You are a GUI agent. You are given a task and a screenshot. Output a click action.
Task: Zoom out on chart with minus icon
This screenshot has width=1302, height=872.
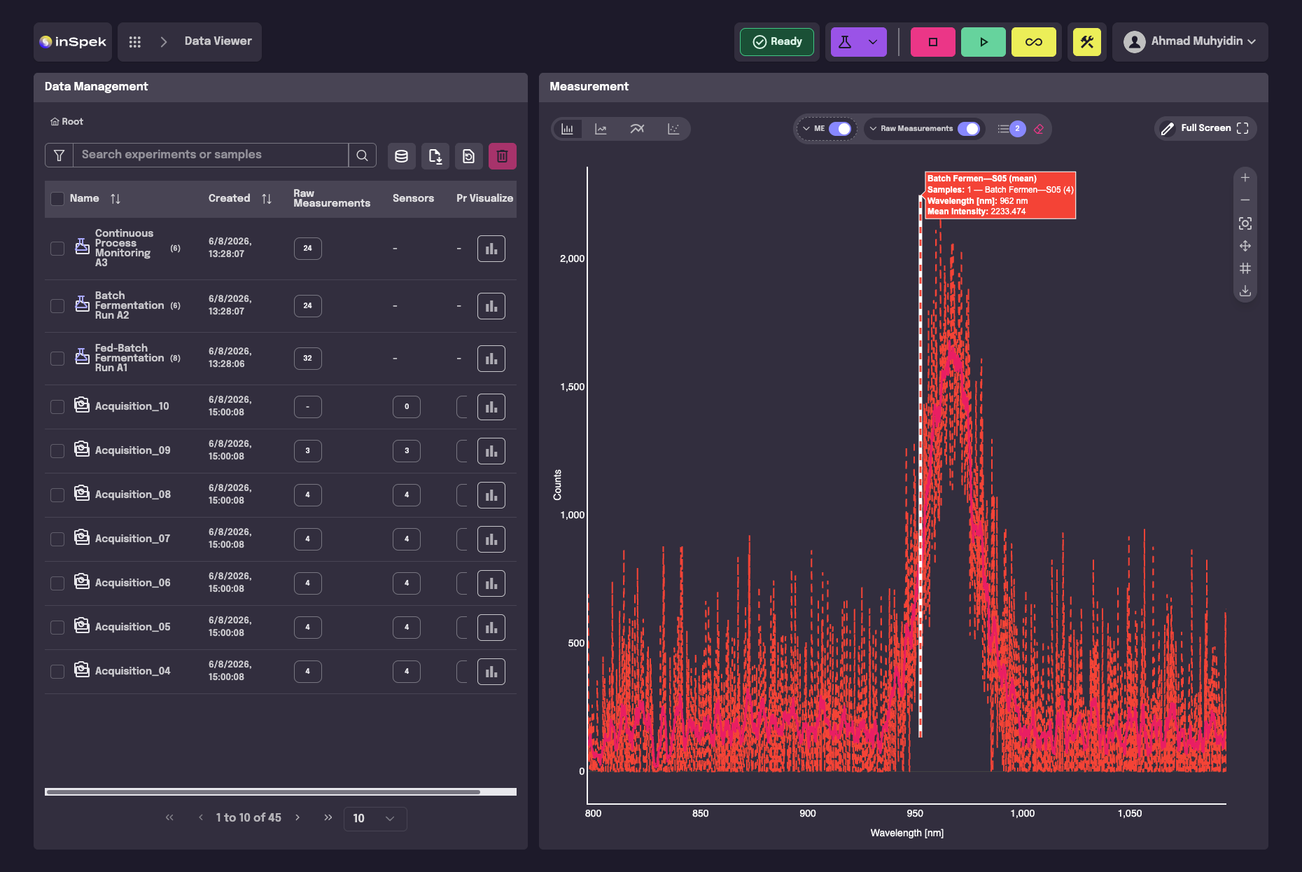point(1245,200)
